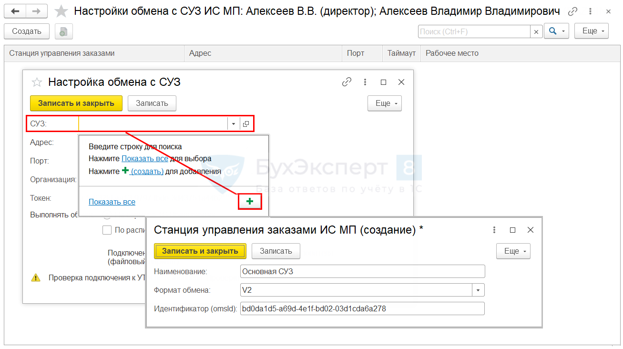
Task: Click the Наименование field with Основная СУЗ
Action: coord(362,271)
